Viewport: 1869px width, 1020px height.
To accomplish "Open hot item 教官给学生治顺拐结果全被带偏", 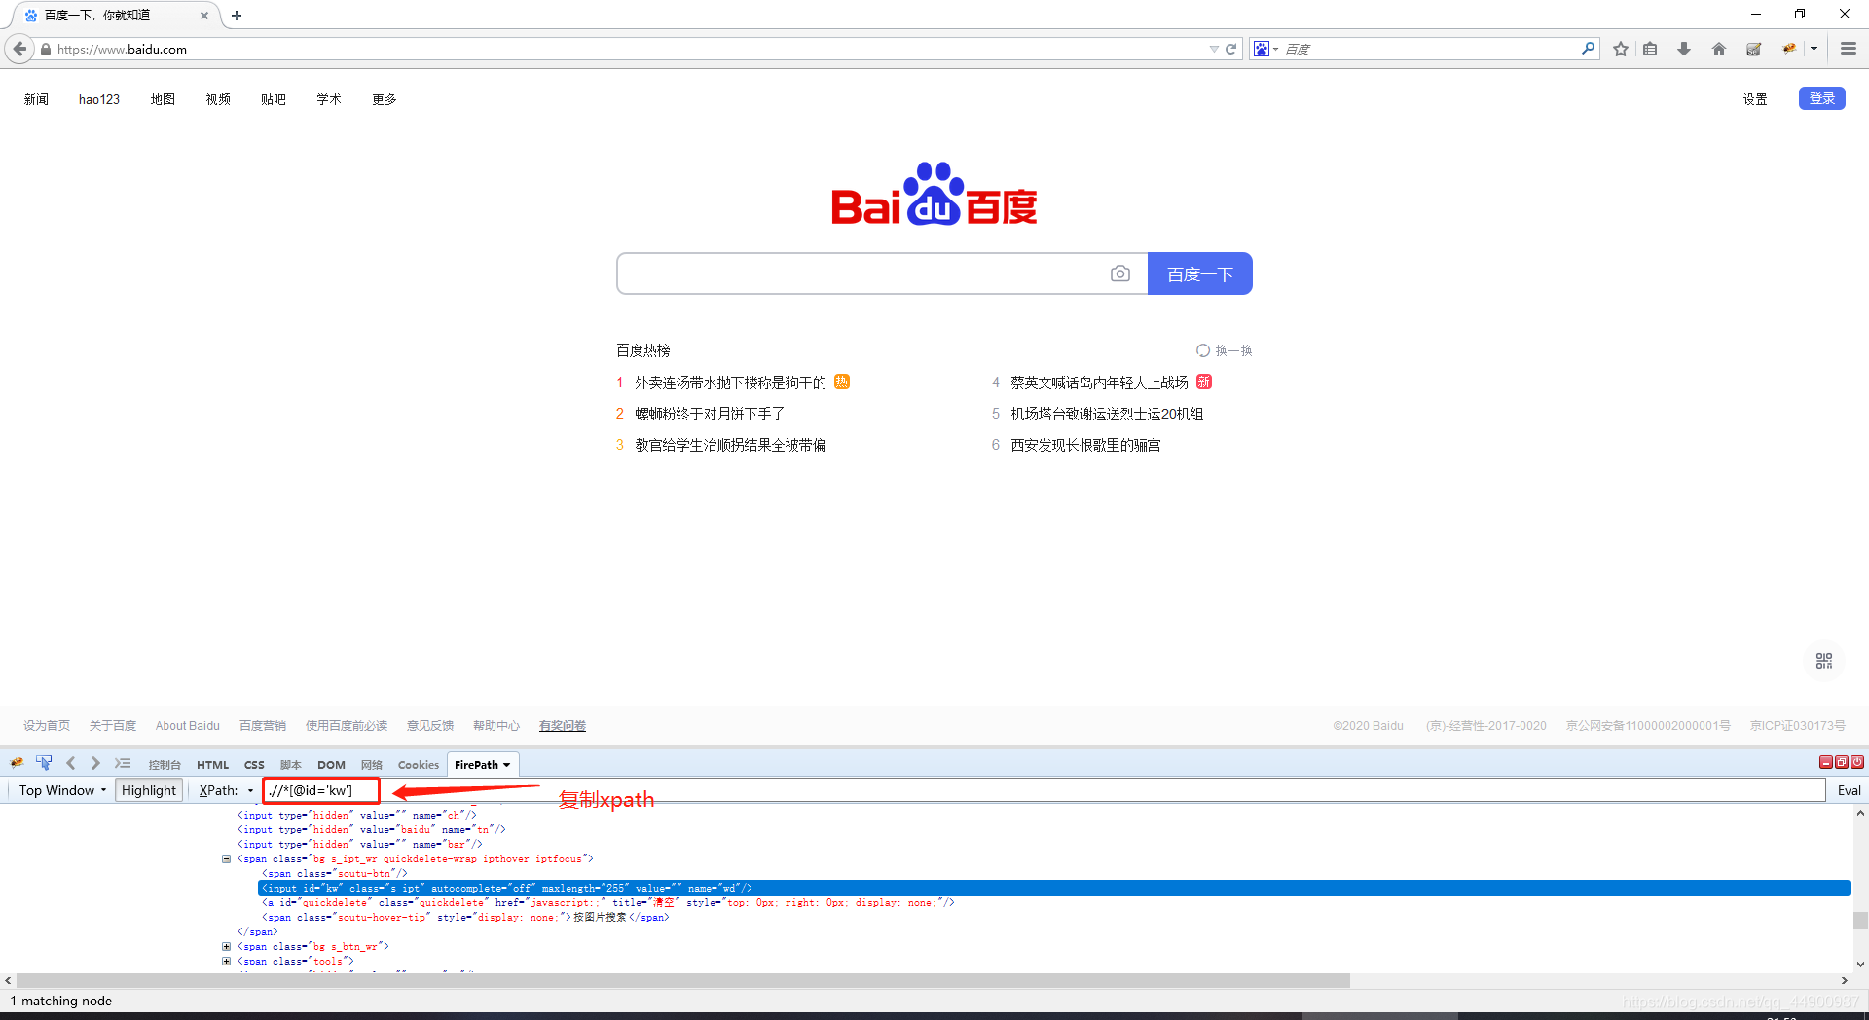I will [x=730, y=445].
